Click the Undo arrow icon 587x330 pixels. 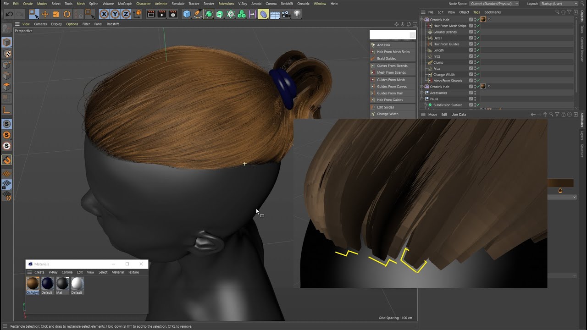[9, 14]
